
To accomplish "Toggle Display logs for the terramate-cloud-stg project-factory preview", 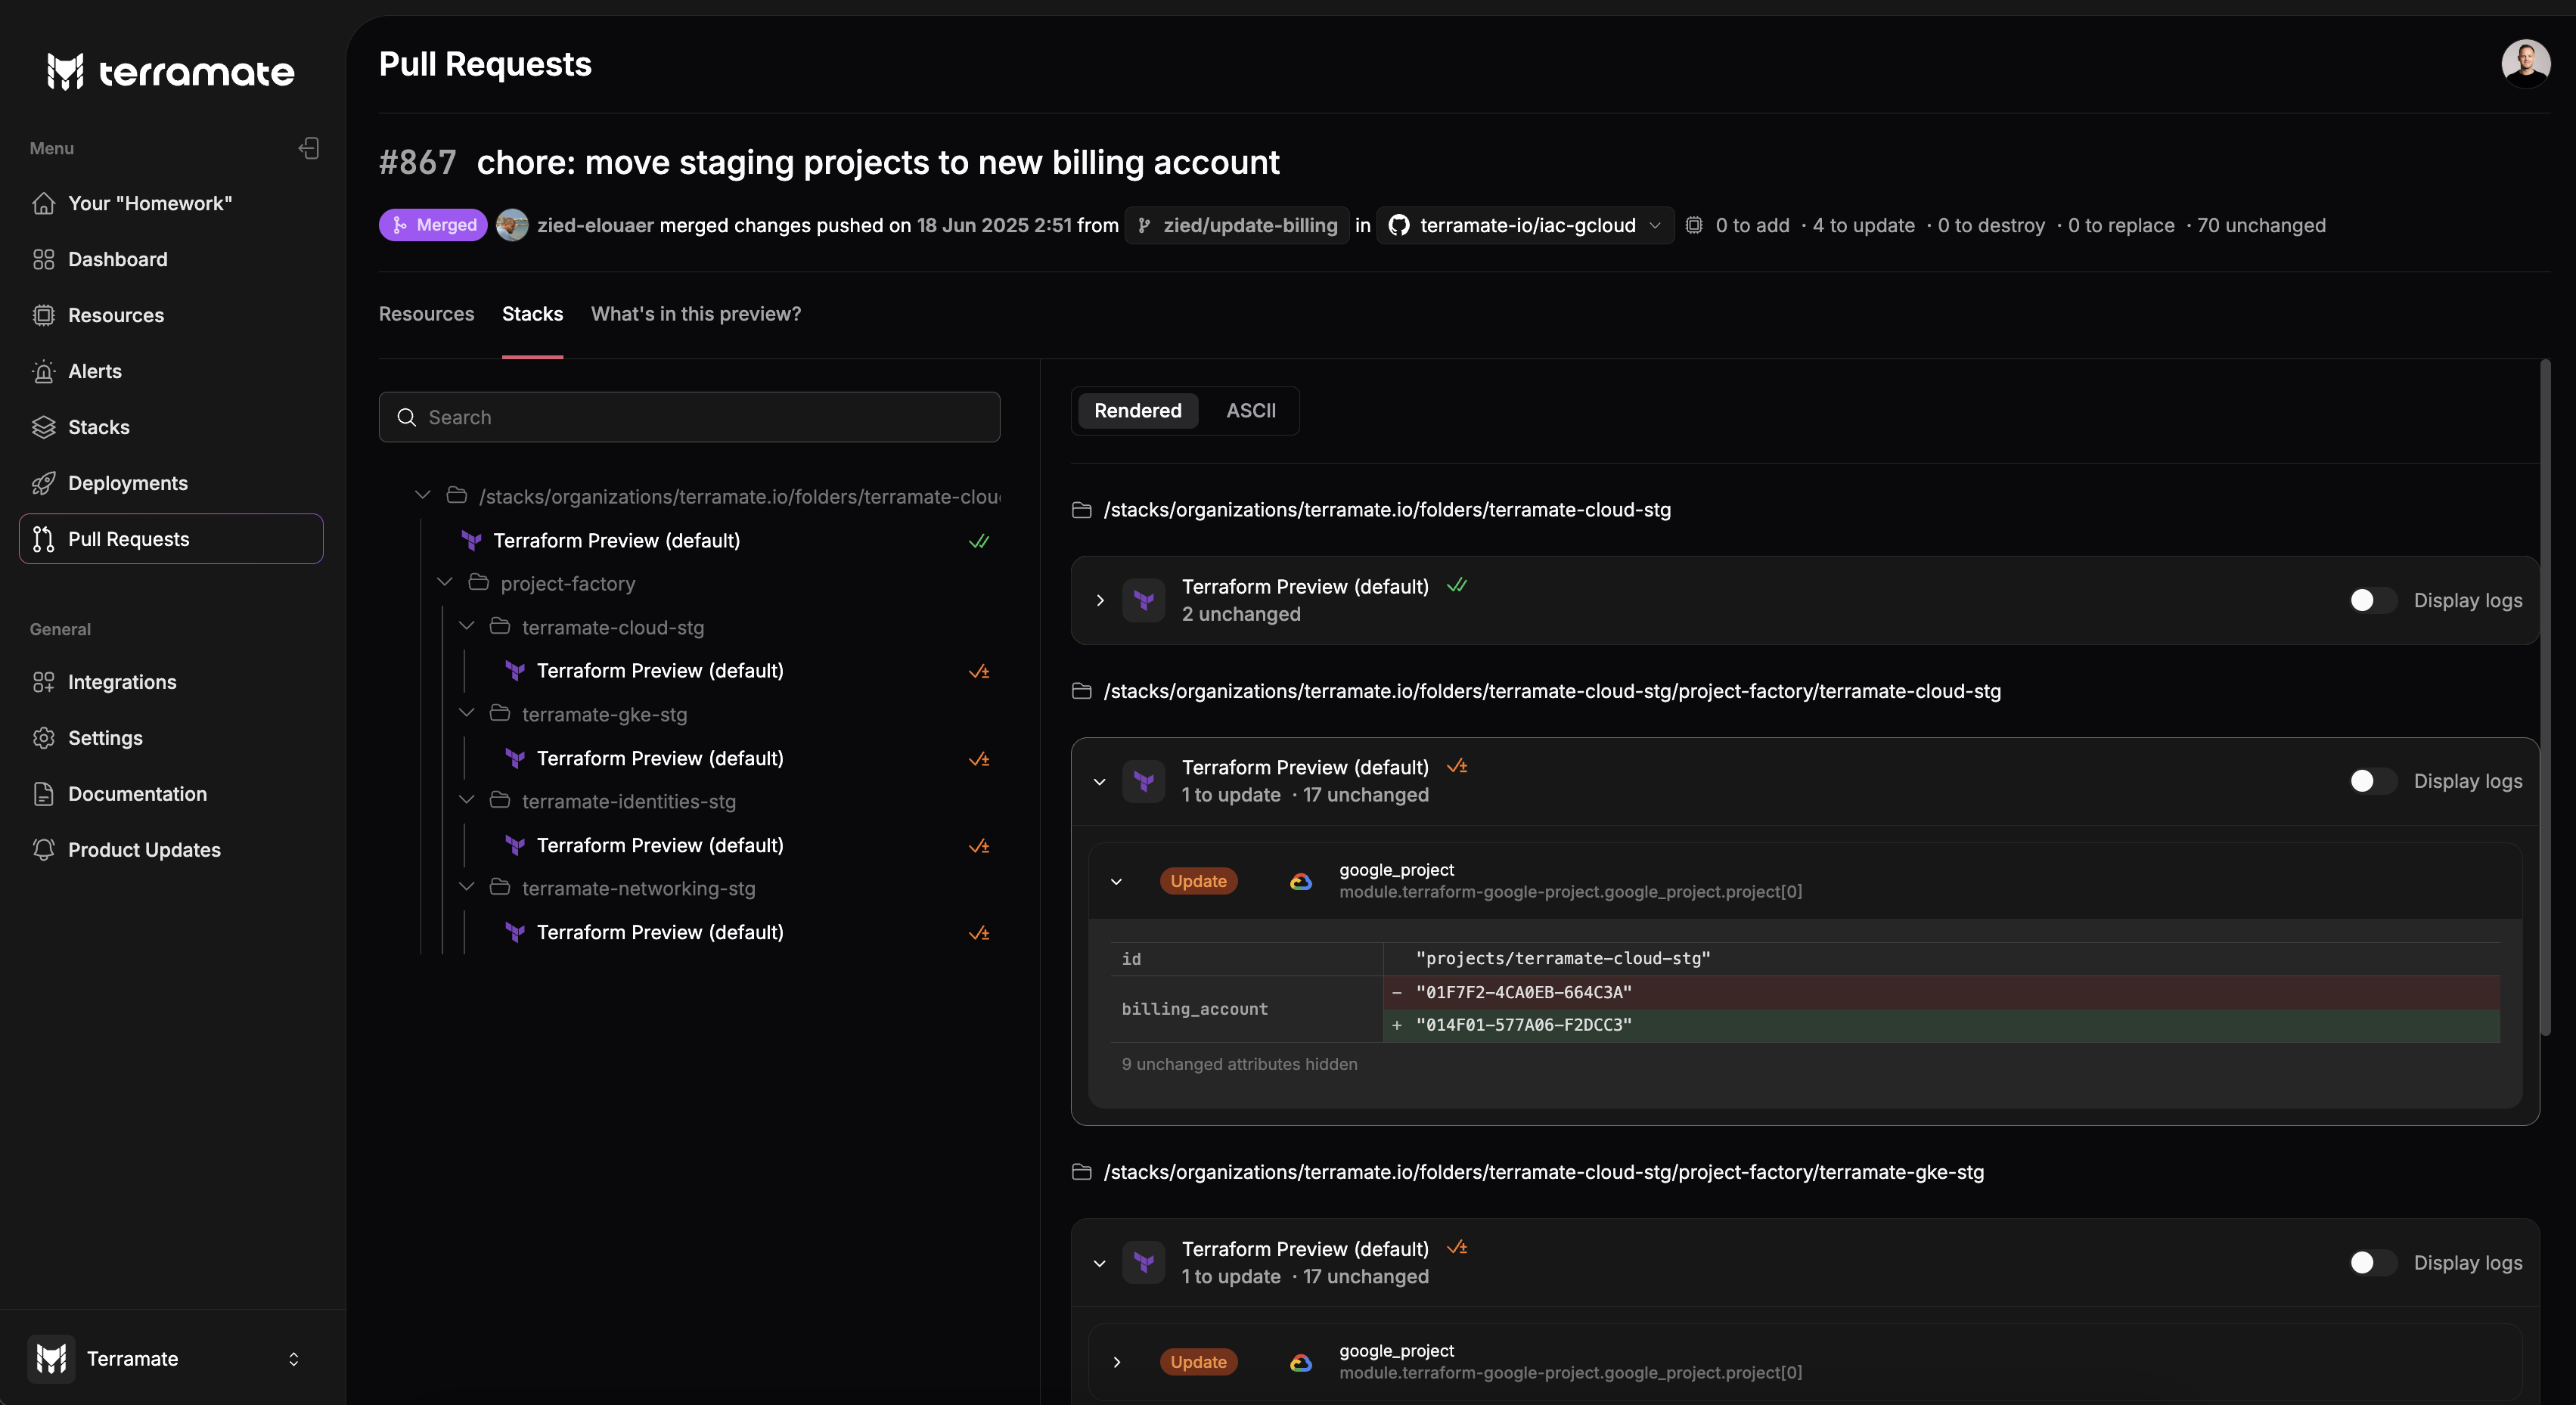I will (2372, 781).
